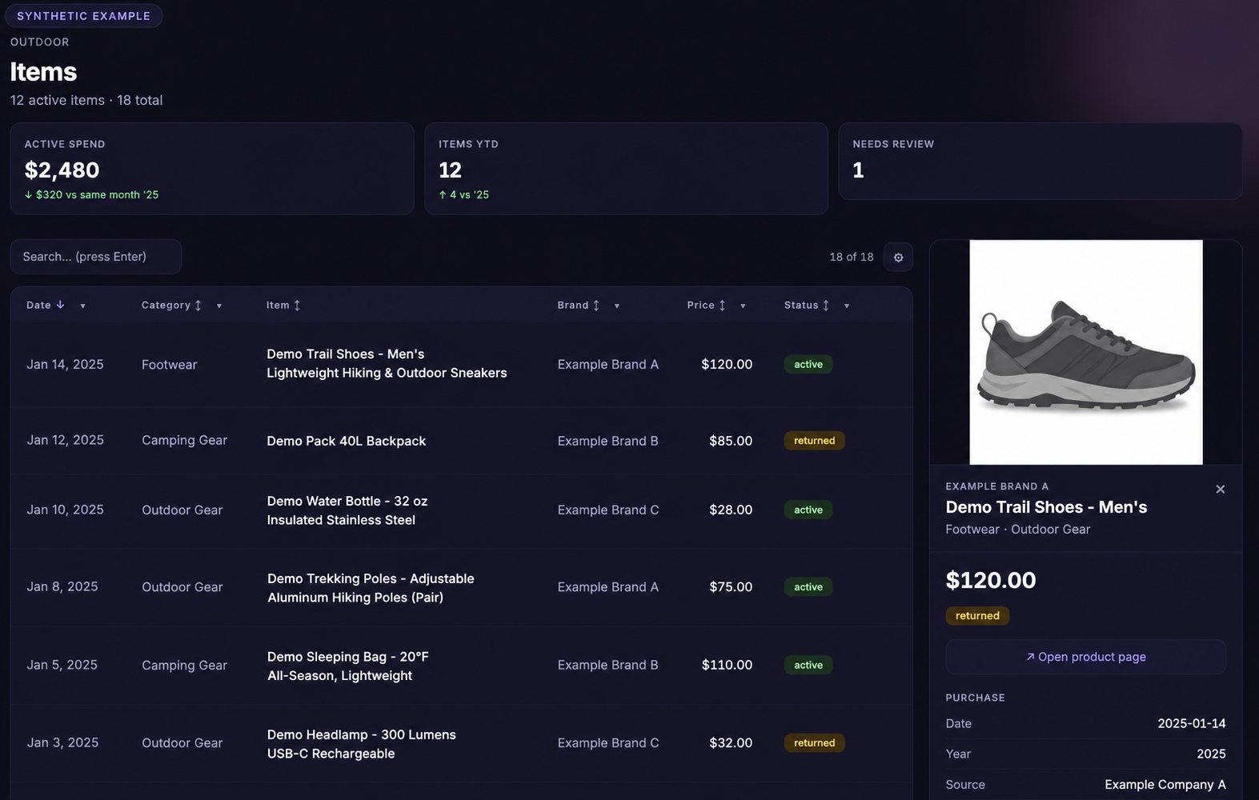Click the Source value Example Company A
The height and width of the screenshot is (800, 1259).
[1165, 785]
